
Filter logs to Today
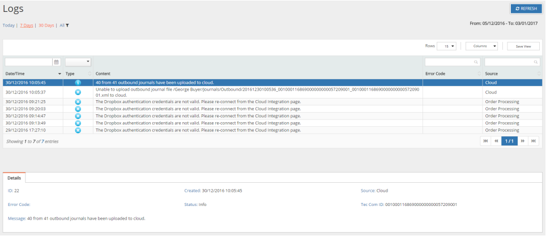click(x=8, y=25)
